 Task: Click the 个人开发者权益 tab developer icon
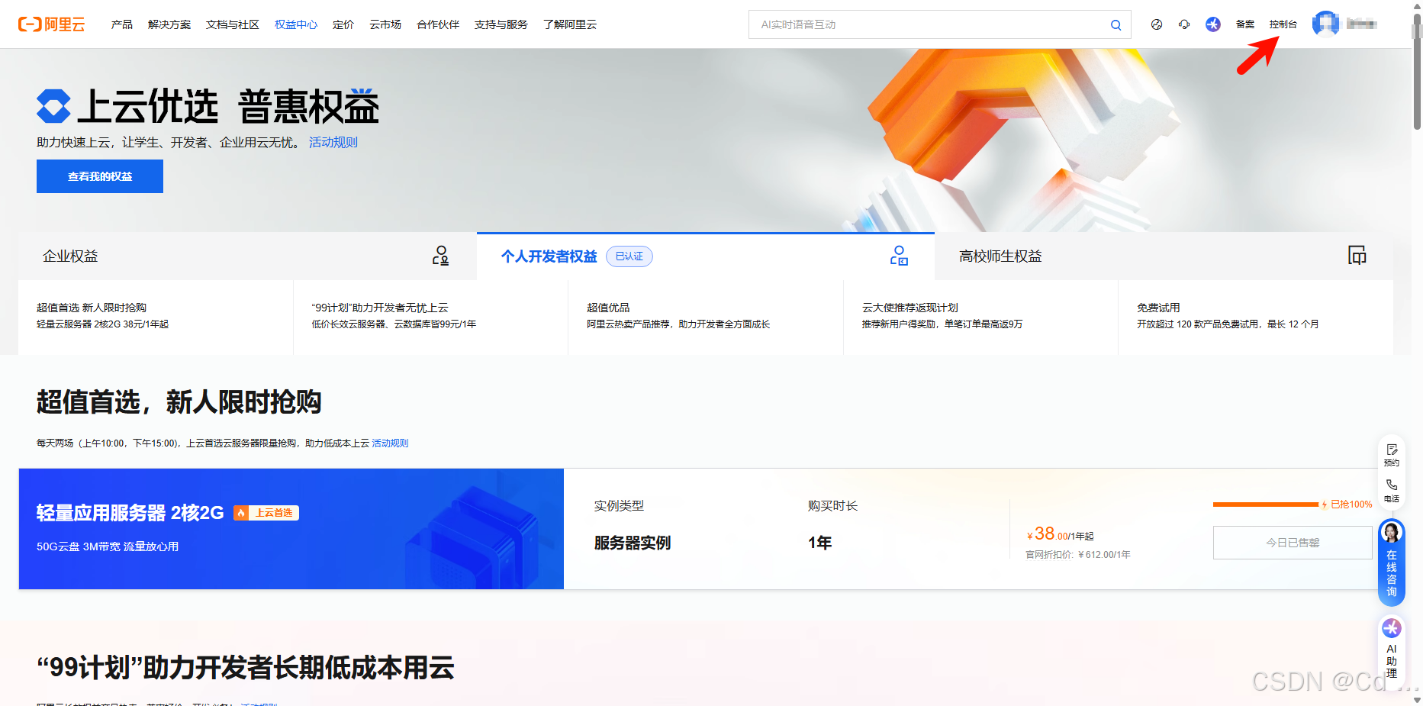[x=899, y=256]
